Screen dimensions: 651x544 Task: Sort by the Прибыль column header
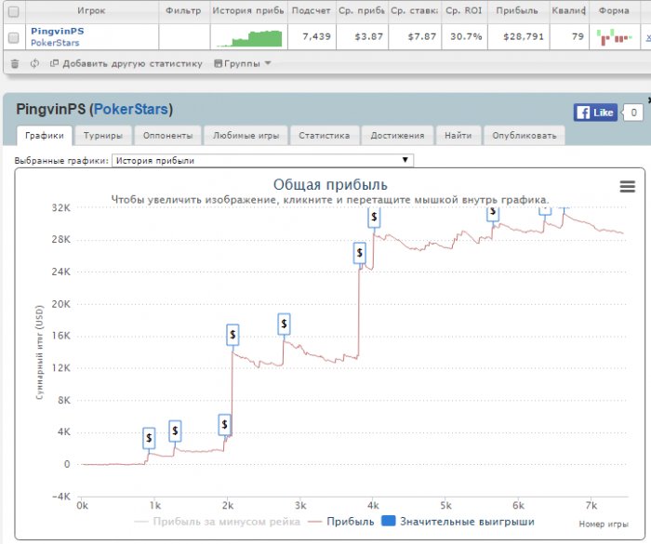click(x=517, y=11)
